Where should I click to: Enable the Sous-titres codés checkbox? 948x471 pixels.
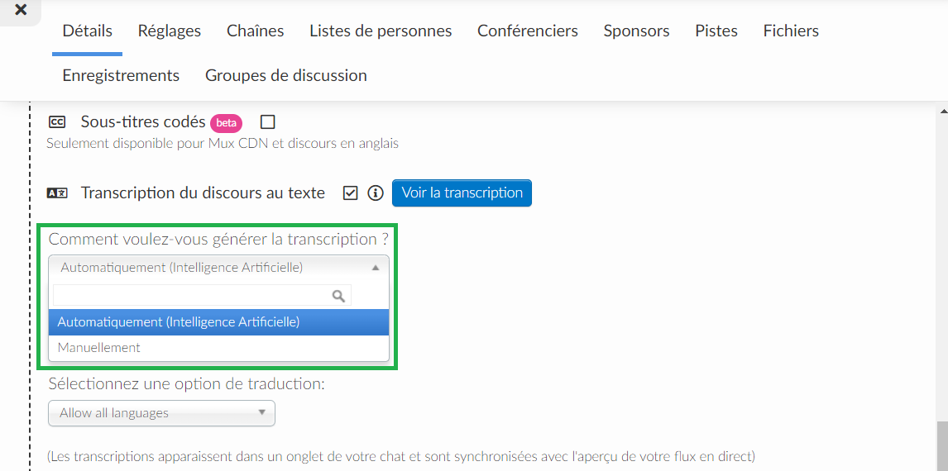(267, 122)
